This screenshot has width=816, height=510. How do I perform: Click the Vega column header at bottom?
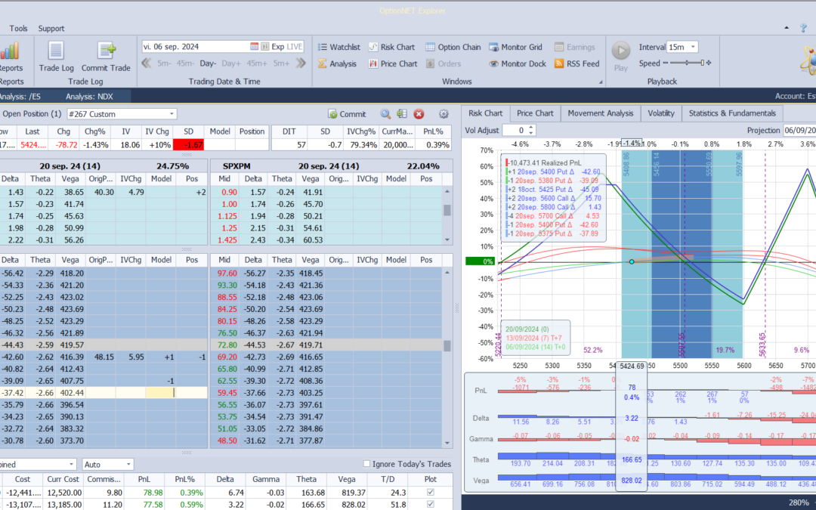346,479
